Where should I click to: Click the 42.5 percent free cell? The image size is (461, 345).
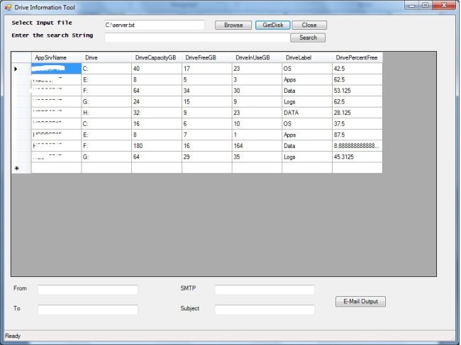click(357, 69)
